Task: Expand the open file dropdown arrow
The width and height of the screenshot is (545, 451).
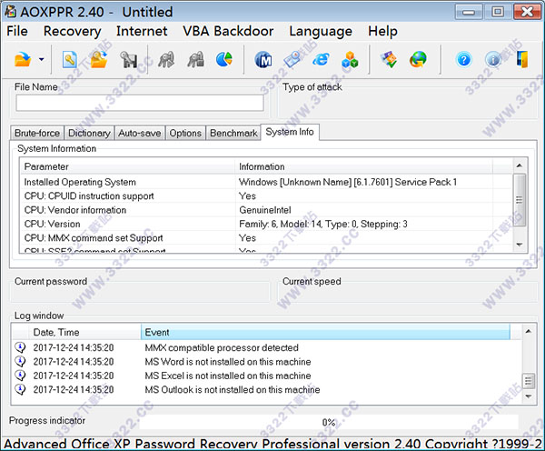Action: tap(42, 60)
